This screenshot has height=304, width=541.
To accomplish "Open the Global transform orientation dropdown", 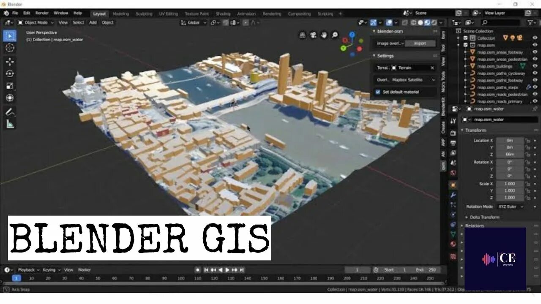I will coord(194,23).
